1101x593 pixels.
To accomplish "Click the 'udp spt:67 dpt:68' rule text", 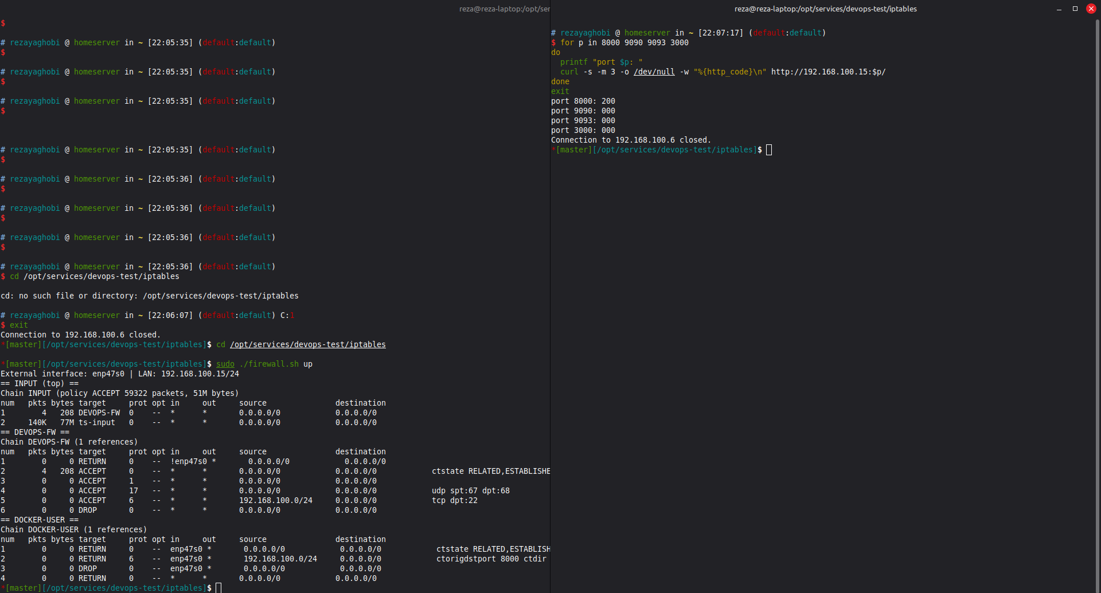I will click(x=471, y=490).
